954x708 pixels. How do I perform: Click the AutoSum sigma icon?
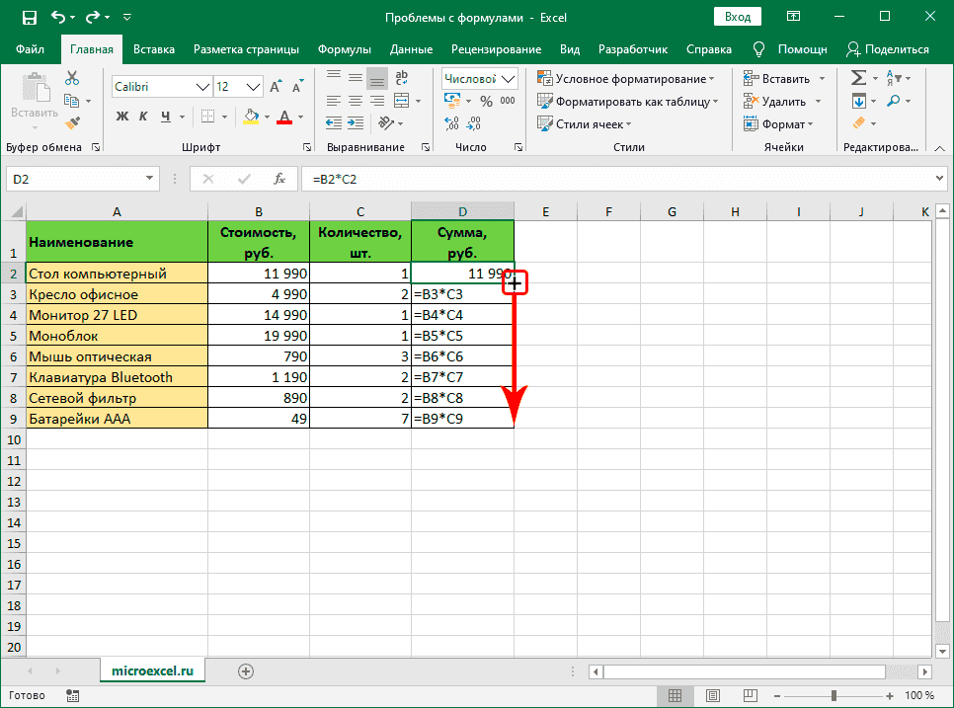[x=858, y=78]
